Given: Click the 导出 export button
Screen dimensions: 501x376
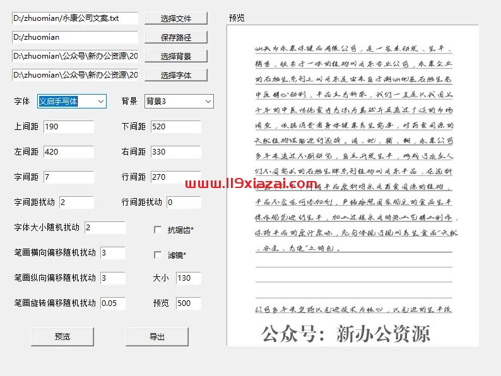Looking at the screenshot, I should [x=157, y=337].
